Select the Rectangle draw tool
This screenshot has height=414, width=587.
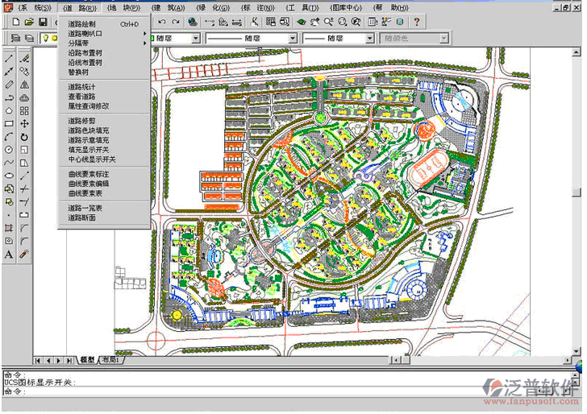9,124
